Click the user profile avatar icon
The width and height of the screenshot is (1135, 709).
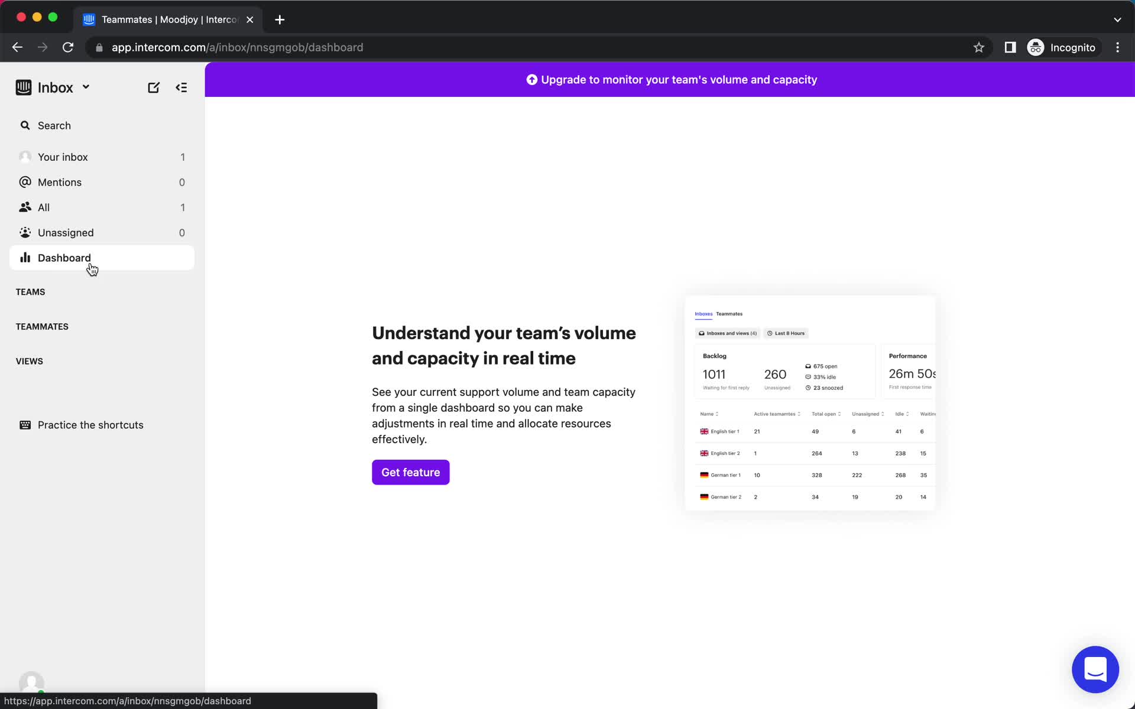tap(31, 682)
